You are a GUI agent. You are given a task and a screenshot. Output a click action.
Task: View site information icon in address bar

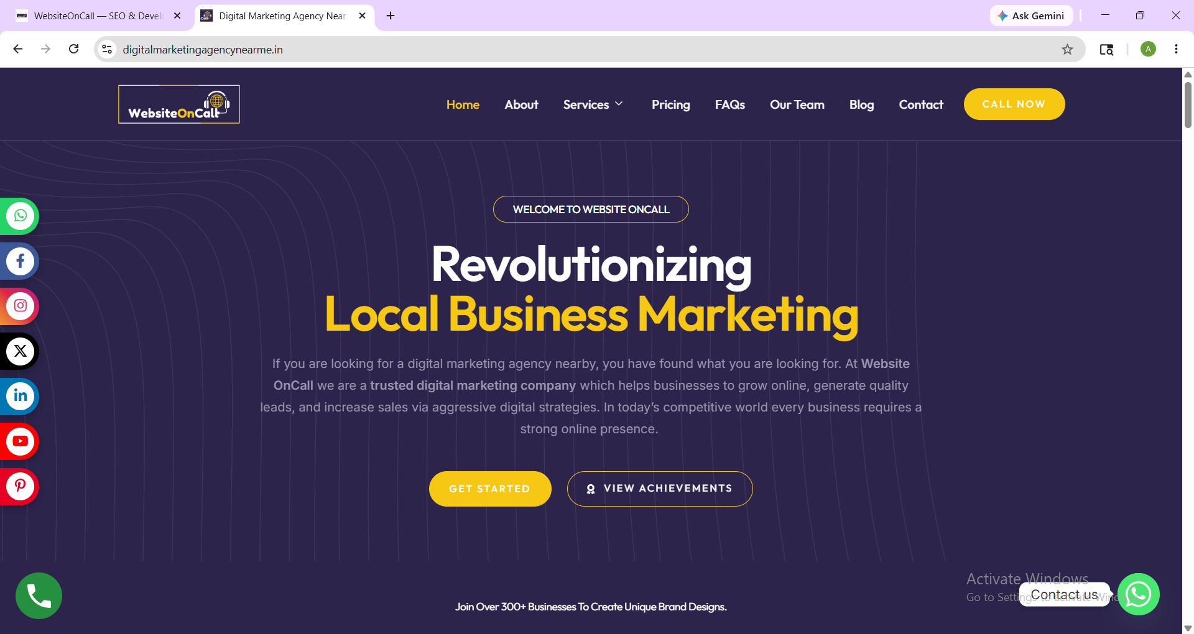click(107, 49)
